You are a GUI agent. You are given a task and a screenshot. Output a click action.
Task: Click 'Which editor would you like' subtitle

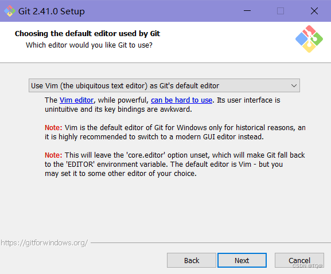(89, 45)
